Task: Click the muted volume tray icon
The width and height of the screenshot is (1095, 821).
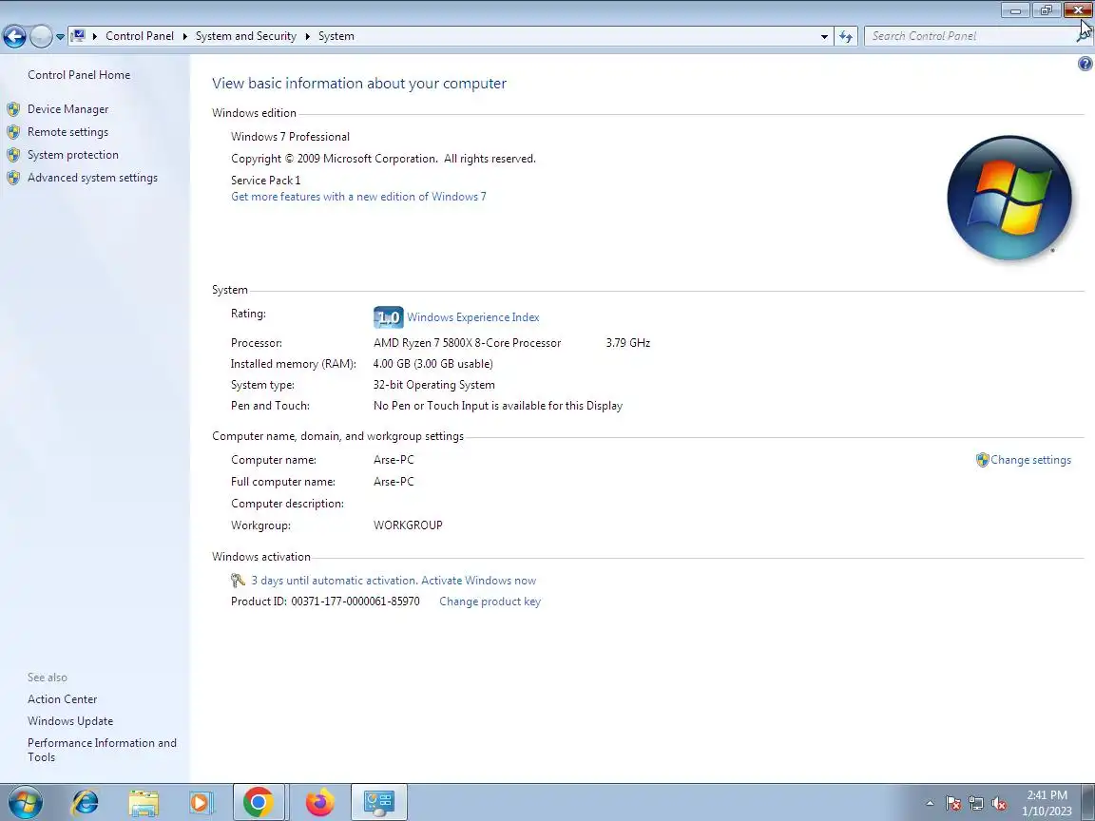Action: click(x=999, y=804)
